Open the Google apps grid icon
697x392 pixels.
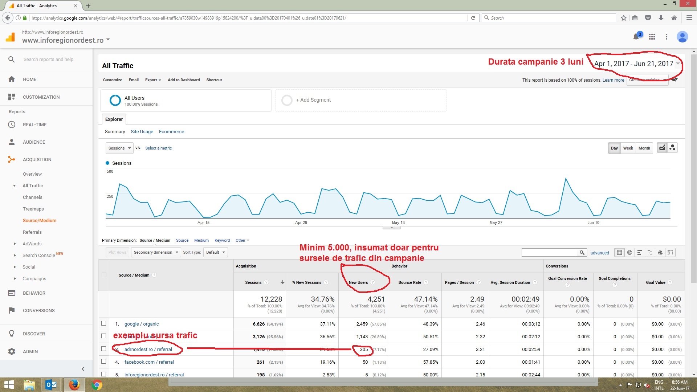tap(652, 37)
